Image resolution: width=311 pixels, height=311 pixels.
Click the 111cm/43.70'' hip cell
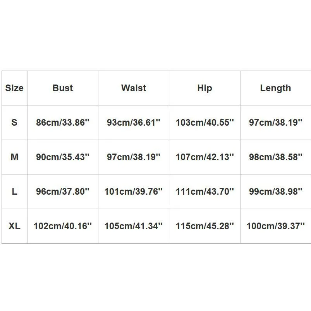coord(204,192)
